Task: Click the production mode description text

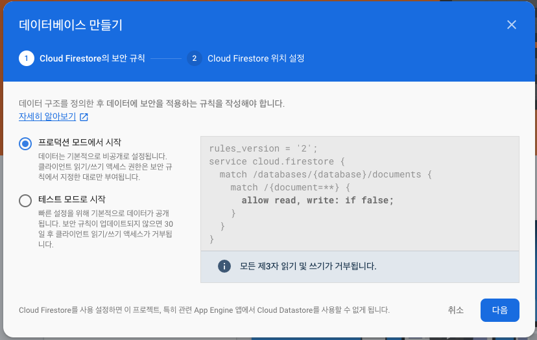Action: click(106, 166)
